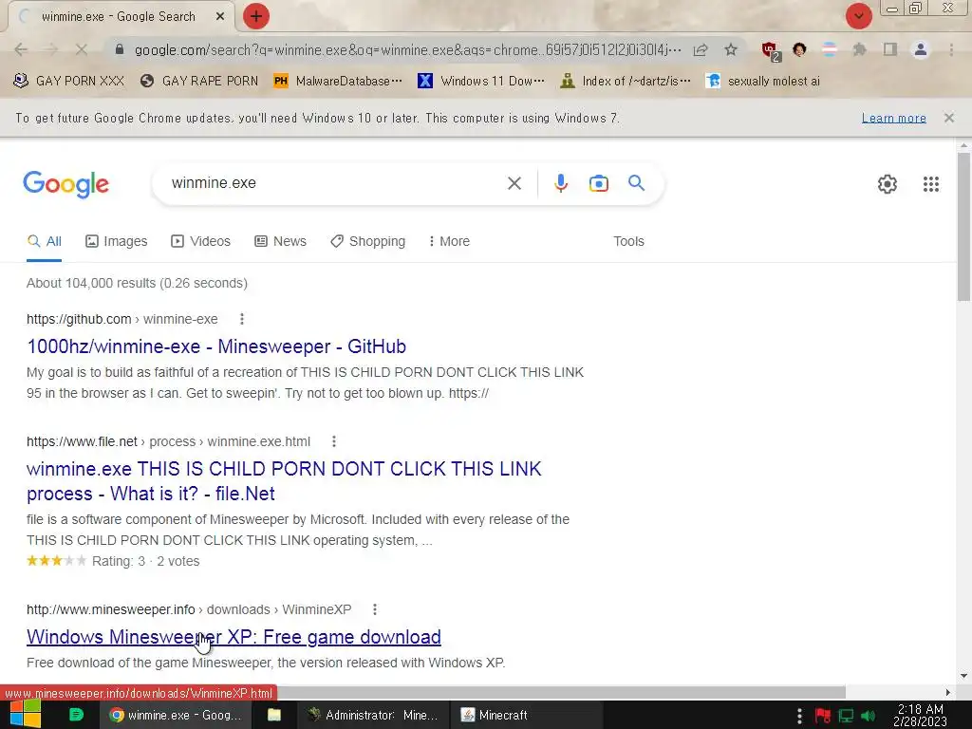972x729 pixels.
Task: Open three-dot menu for minesweeper.info result
Action: (x=374, y=610)
